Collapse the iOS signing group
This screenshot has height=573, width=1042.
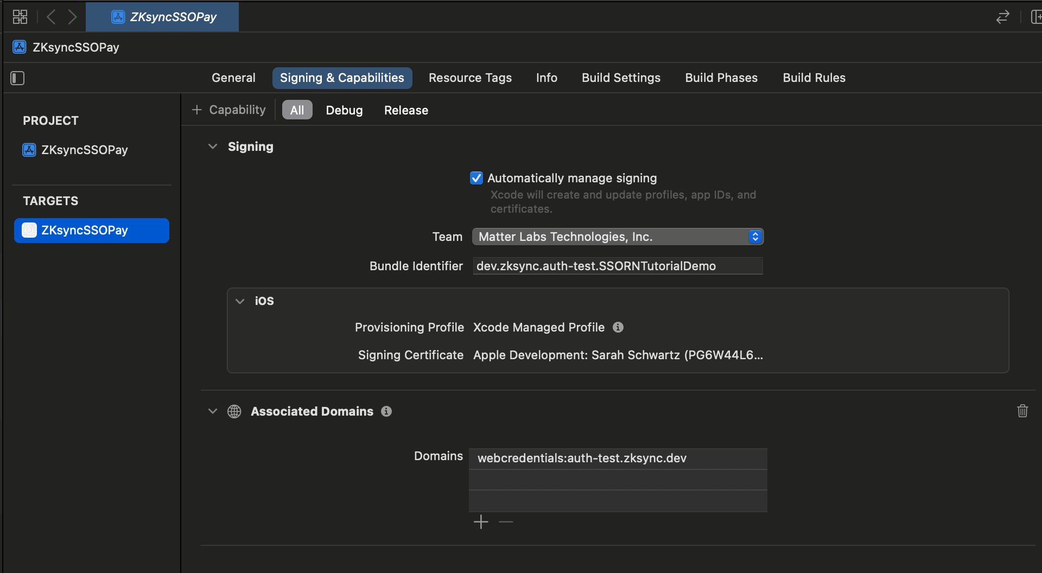point(240,301)
